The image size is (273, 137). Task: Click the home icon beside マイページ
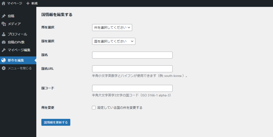click(x=3, y=3)
